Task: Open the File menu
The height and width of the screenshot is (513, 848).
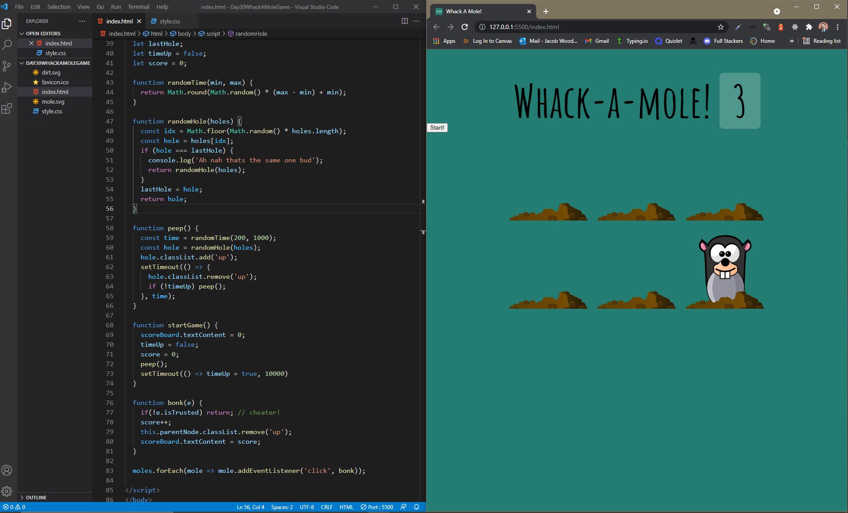Action: pyautogui.click(x=19, y=7)
